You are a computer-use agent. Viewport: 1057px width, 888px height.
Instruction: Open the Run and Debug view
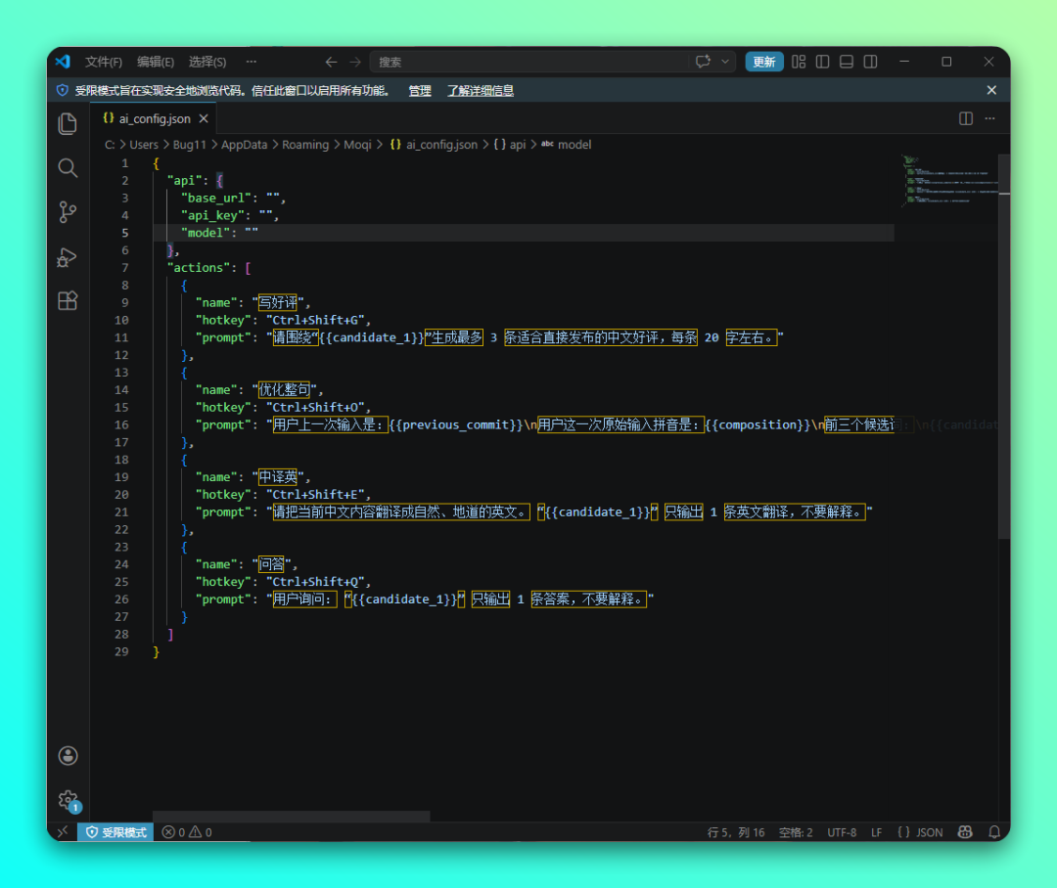pos(68,257)
